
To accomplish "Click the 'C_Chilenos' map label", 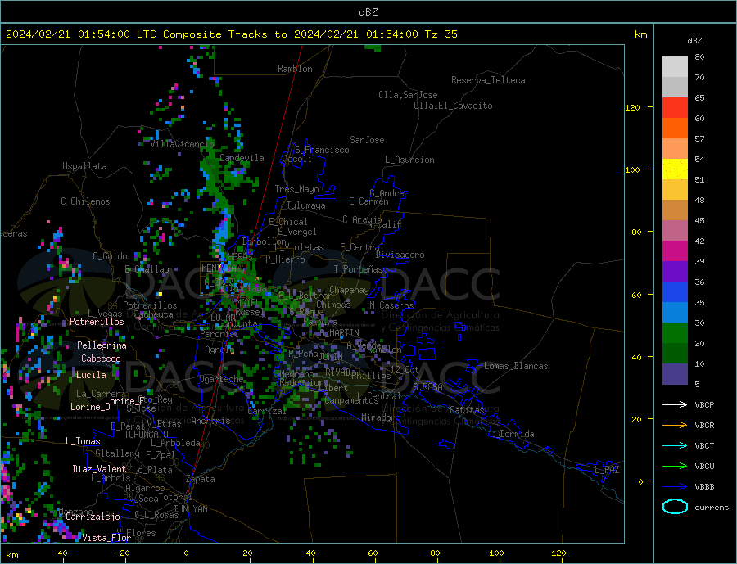I will tap(85, 201).
